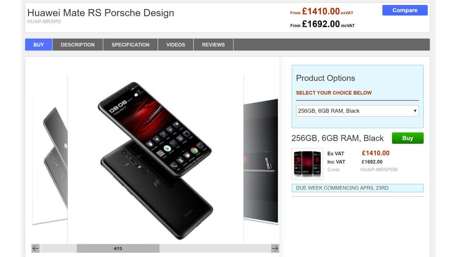Click the left arrow of image gallery
The image size is (457, 257).
35,248
